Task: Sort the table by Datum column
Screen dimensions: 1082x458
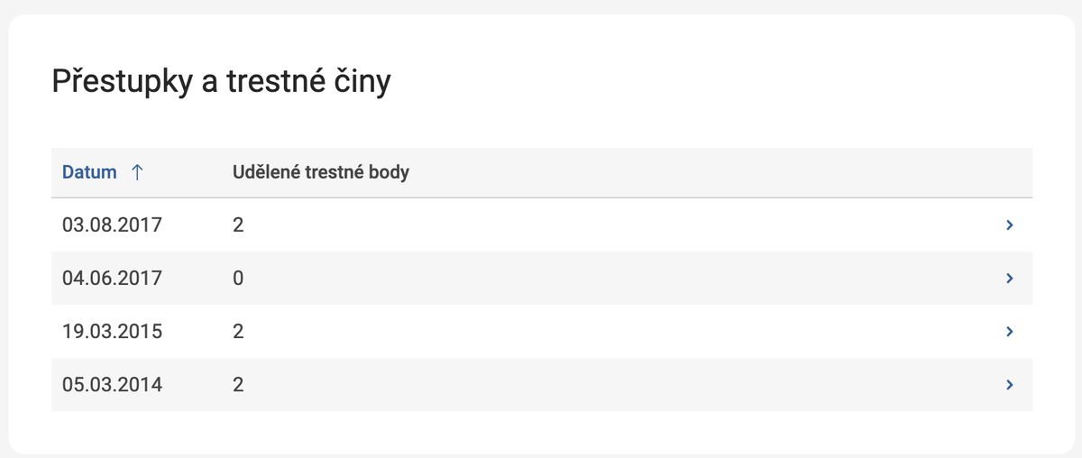Action: 90,172
